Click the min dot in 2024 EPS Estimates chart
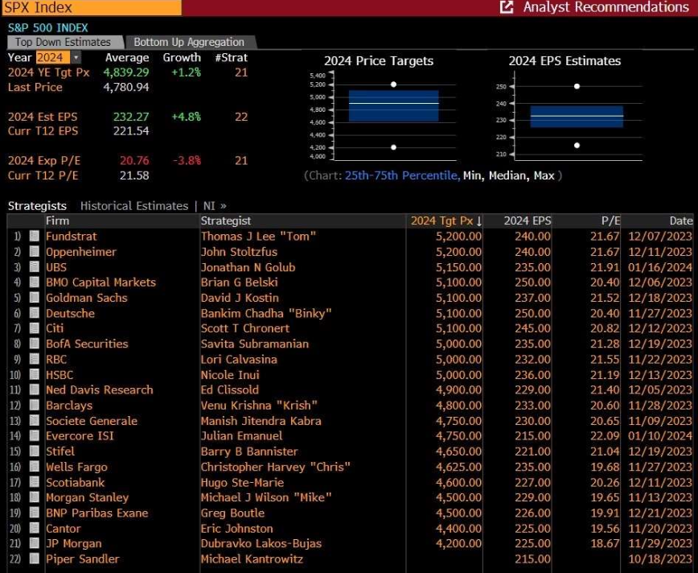The image size is (698, 573). [x=577, y=145]
